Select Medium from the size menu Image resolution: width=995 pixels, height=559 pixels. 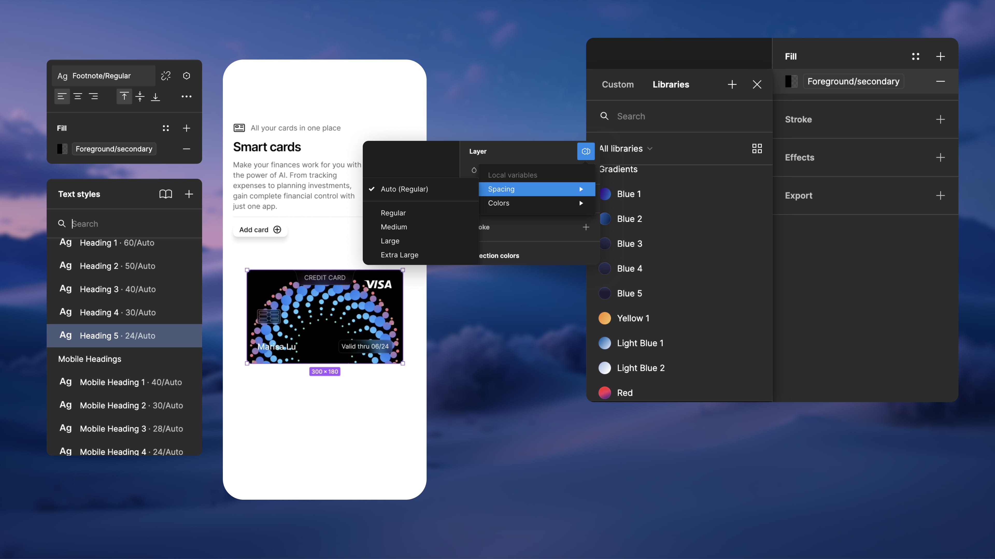point(394,227)
